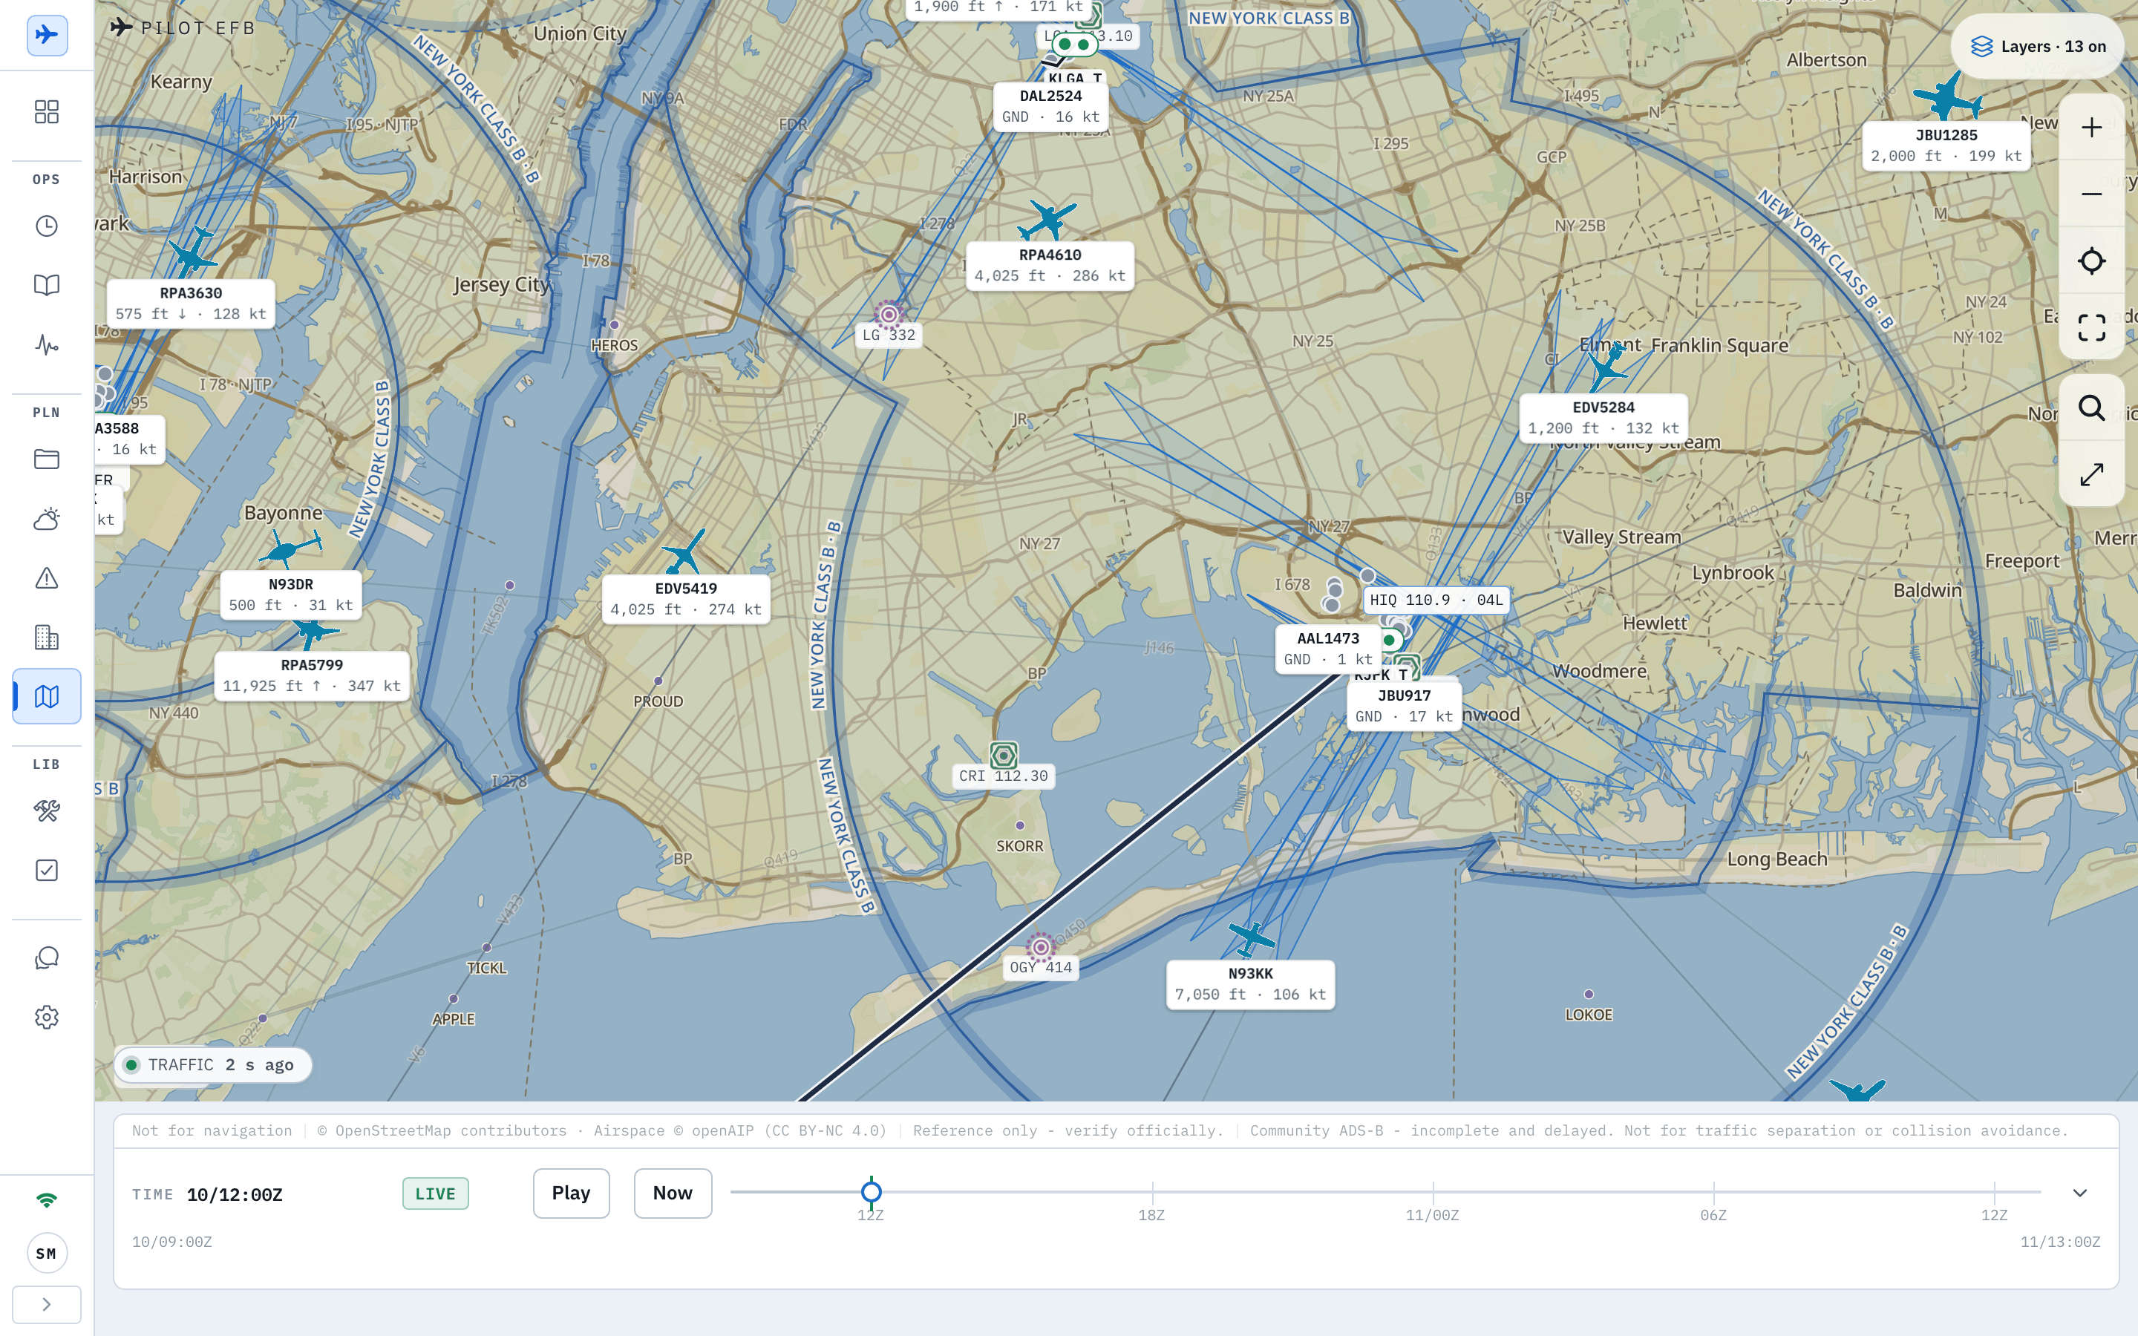Click the LOKOE waypoint
This screenshot has width=2138, height=1336.
tap(1589, 995)
